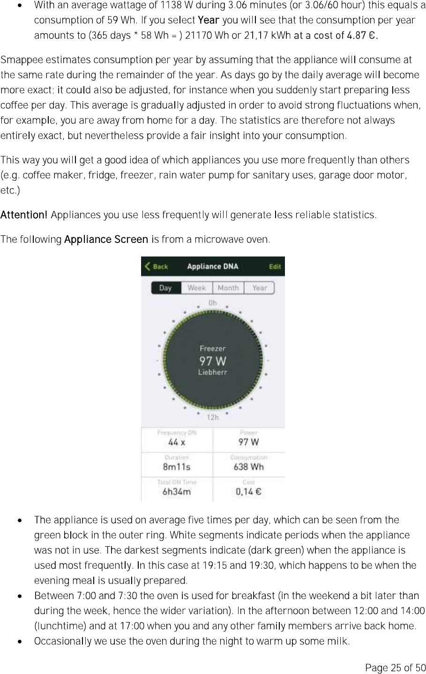This screenshot has height=674, width=426.
Task: Tap the green Back chevron arrow
Action: click(x=148, y=266)
